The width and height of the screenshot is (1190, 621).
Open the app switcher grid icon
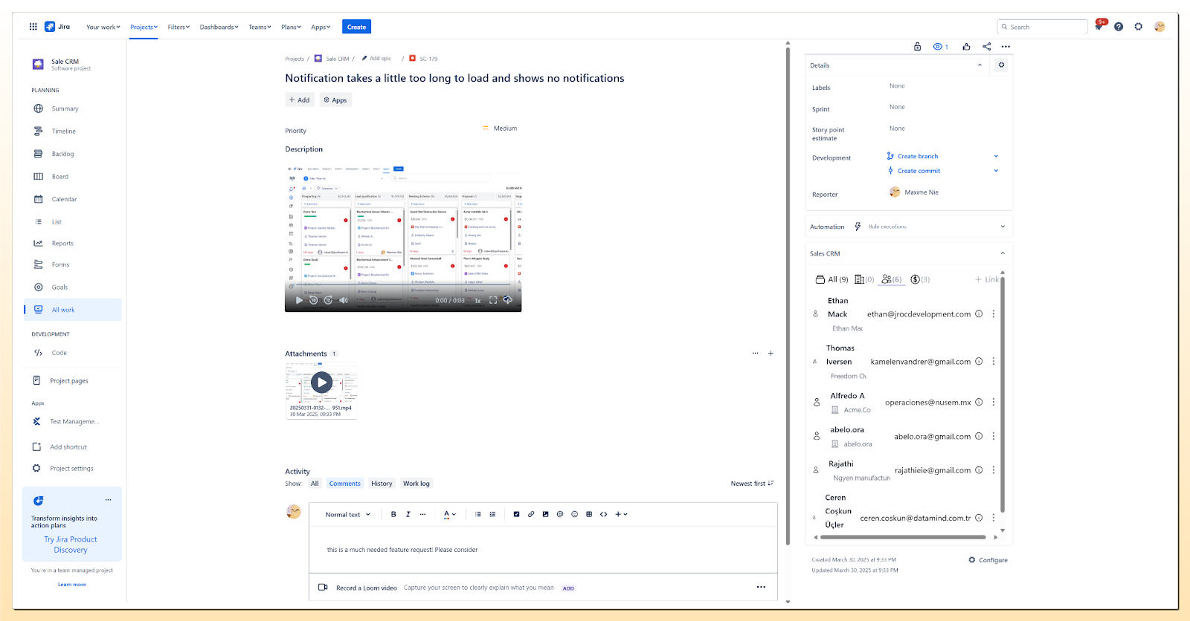(x=33, y=27)
